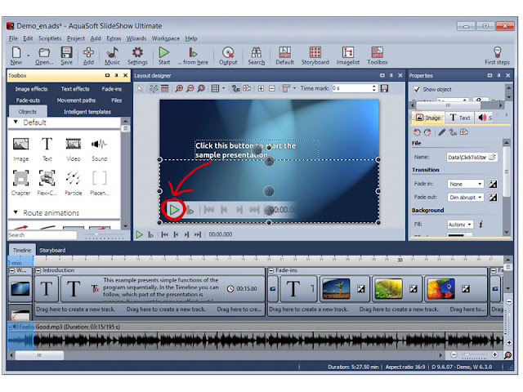Open the Music toolbar icon
Viewport: 523px width, 392px height.
point(112,56)
